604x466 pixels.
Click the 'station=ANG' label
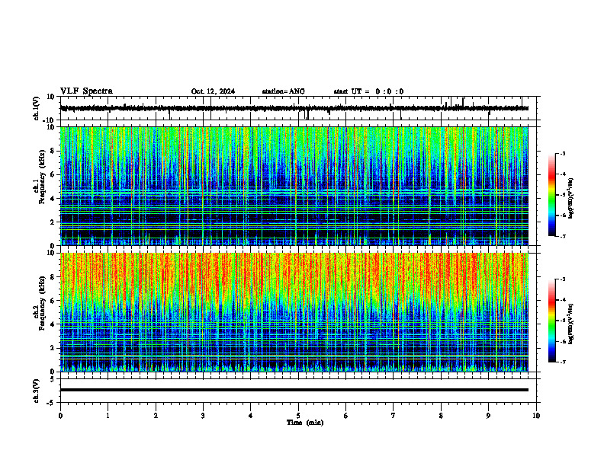point(284,91)
